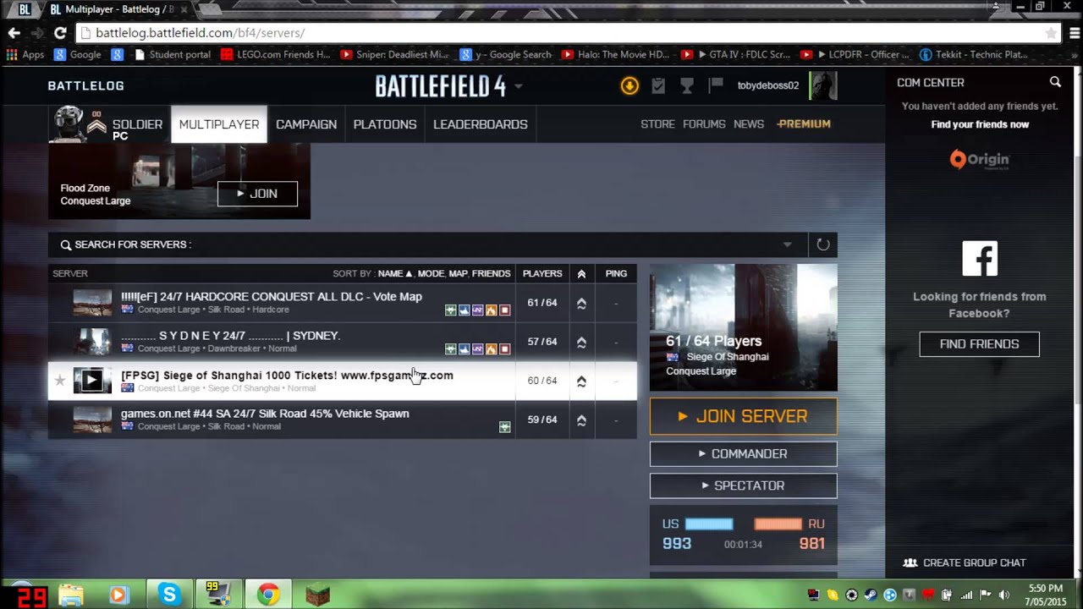This screenshot has width=1083, height=609.
Task: Open the Battlelog notifications download icon
Action: pos(629,85)
